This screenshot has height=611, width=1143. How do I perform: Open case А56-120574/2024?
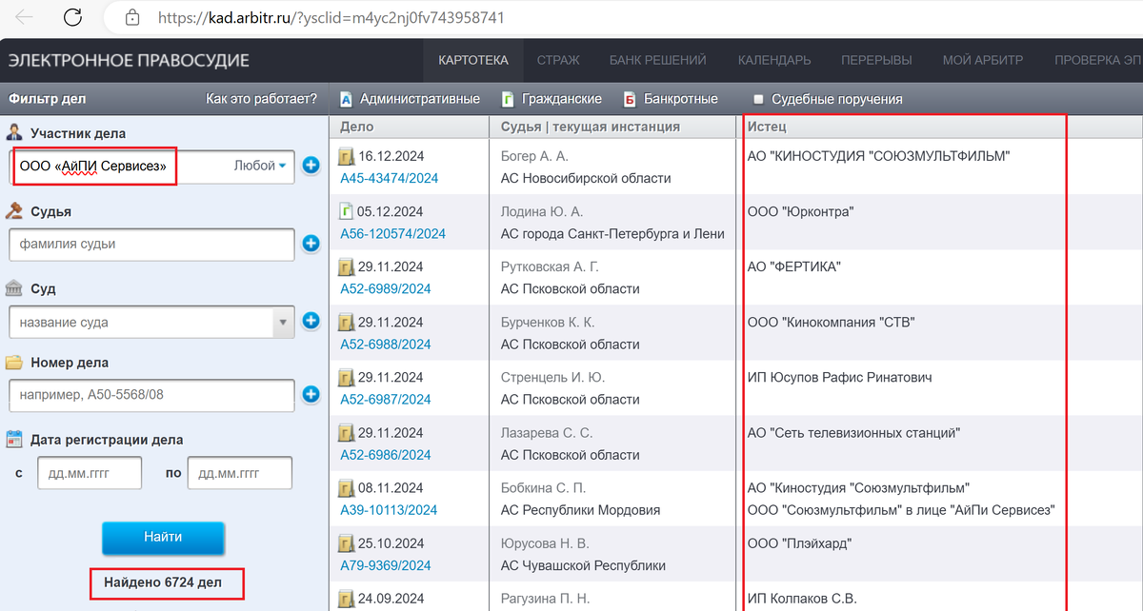(392, 233)
